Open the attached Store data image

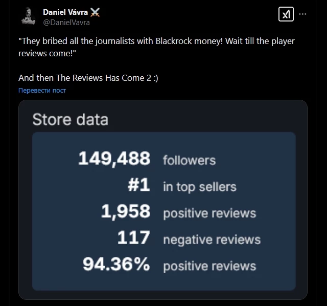[163, 200]
